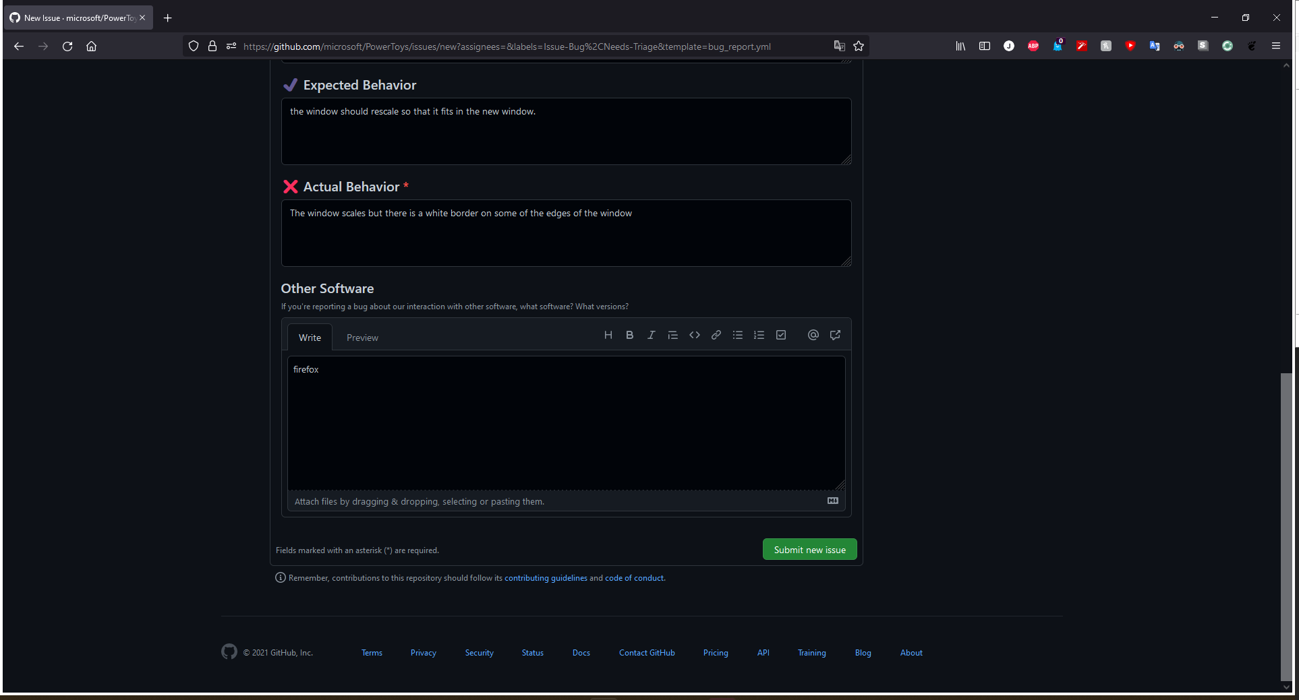The height and width of the screenshot is (700, 1299).
Task: Open the library menu
Action: [x=960, y=46]
